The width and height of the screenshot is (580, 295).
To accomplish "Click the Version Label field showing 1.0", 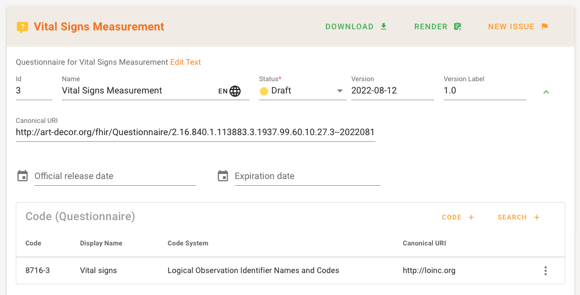I will pyautogui.click(x=484, y=91).
